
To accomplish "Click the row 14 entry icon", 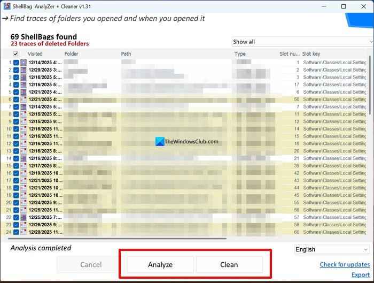I will (24, 158).
